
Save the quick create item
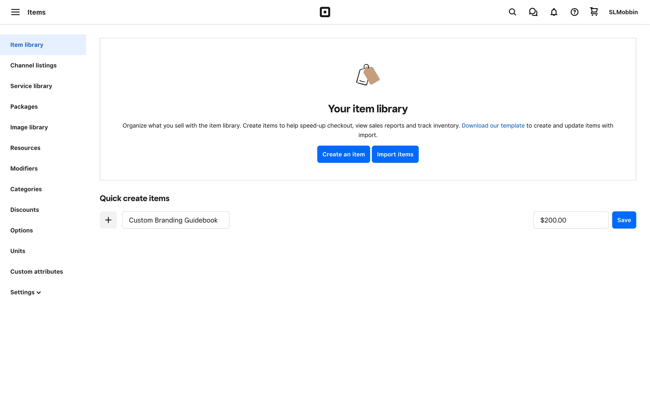624,220
